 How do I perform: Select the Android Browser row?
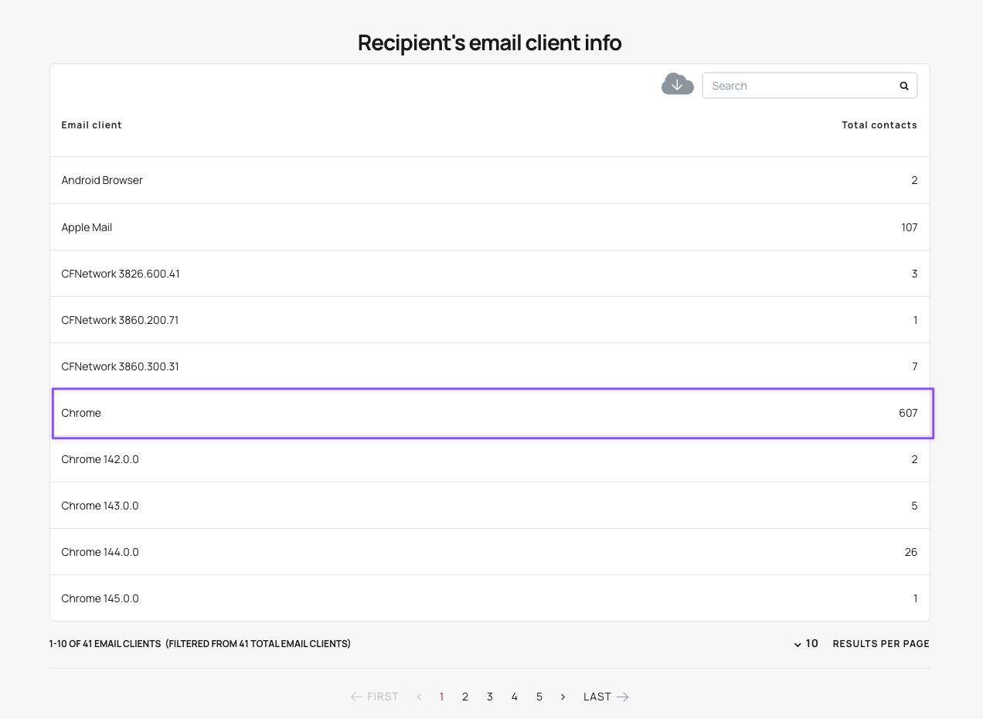click(x=490, y=180)
